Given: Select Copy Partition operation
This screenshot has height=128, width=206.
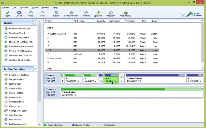Looking at the screenshot, I should click(16, 88).
